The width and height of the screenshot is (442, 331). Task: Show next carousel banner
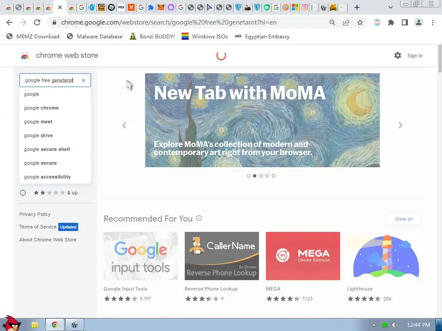click(400, 125)
